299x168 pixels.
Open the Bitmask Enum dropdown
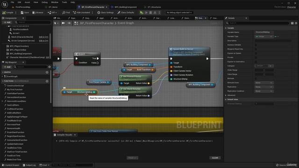click(x=264, y=83)
